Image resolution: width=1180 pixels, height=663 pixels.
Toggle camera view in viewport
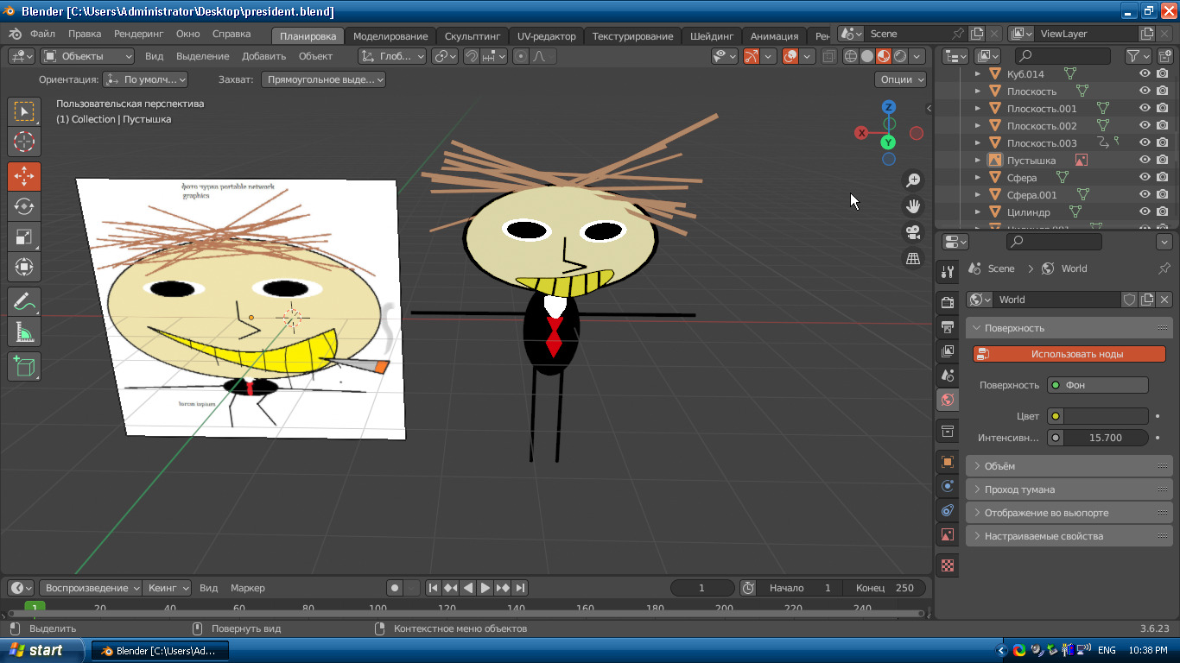[x=912, y=232]
